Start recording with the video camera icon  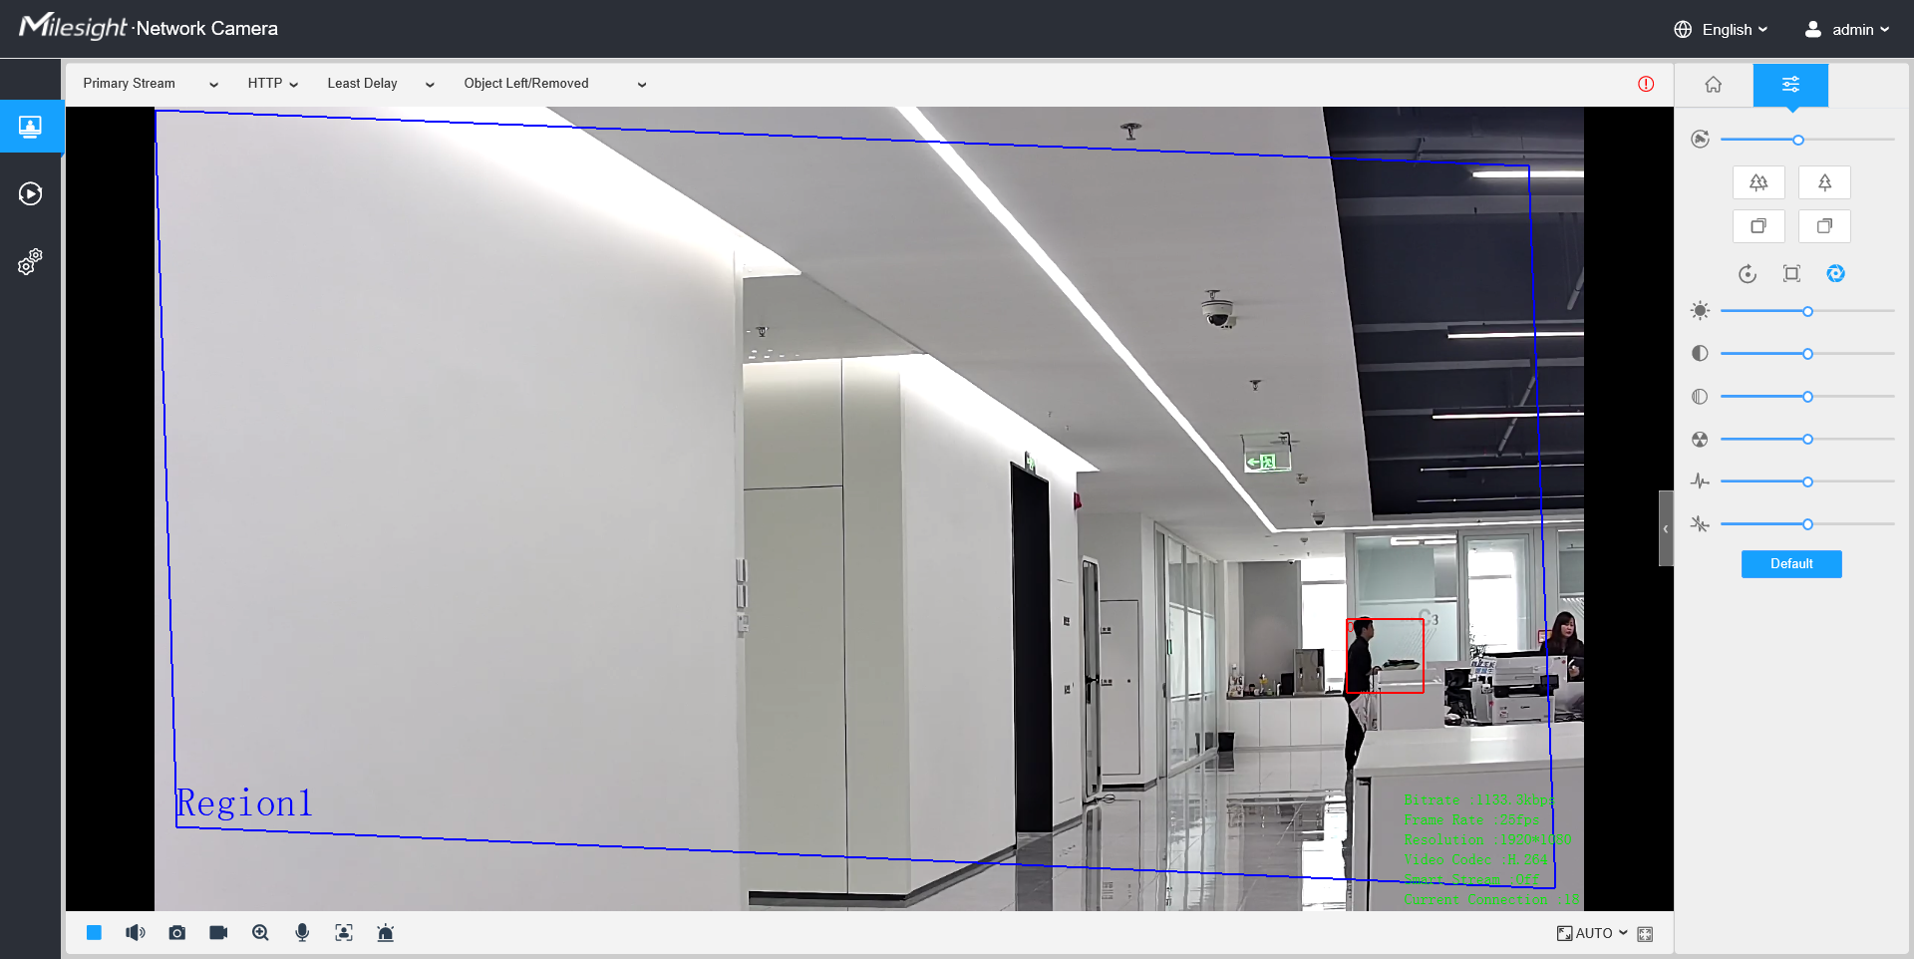pyautogui.click(x=218, y=933)
